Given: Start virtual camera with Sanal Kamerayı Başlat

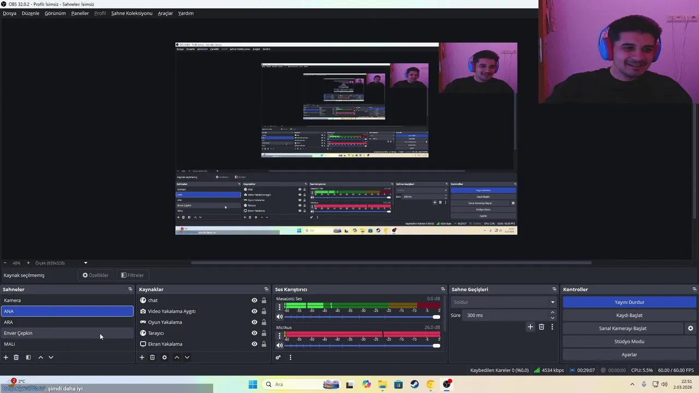Looking at the screenshot, I should point(623,329).
